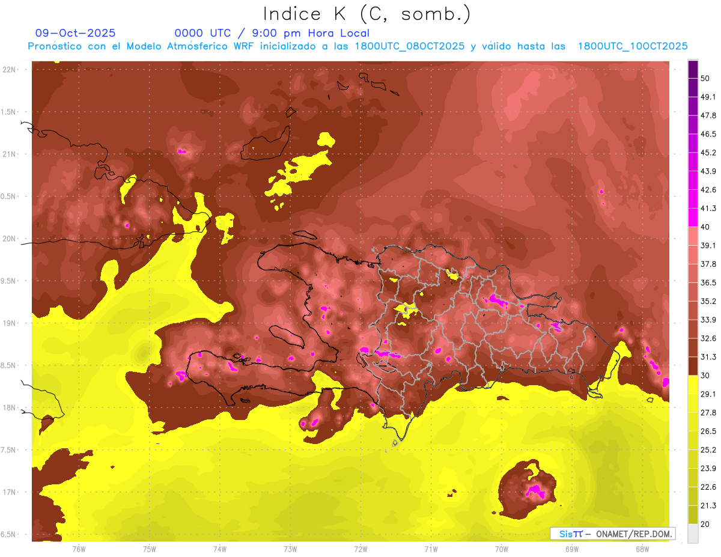Viewport: 721px width, 557px height.
Task: Select the yellow 29.1 colorbar segment
Action: tap(693, 385)
